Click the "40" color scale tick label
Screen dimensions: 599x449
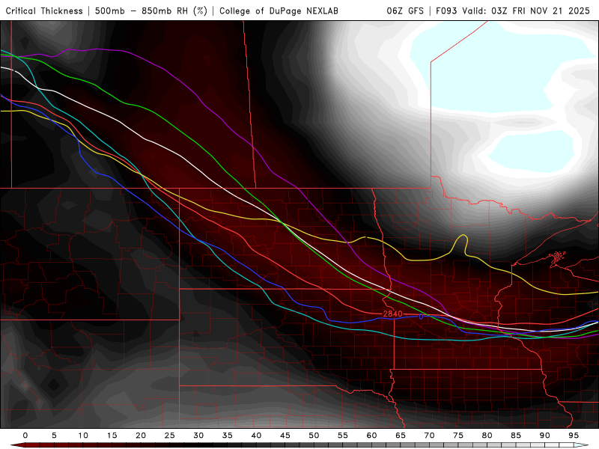point(256,436)
